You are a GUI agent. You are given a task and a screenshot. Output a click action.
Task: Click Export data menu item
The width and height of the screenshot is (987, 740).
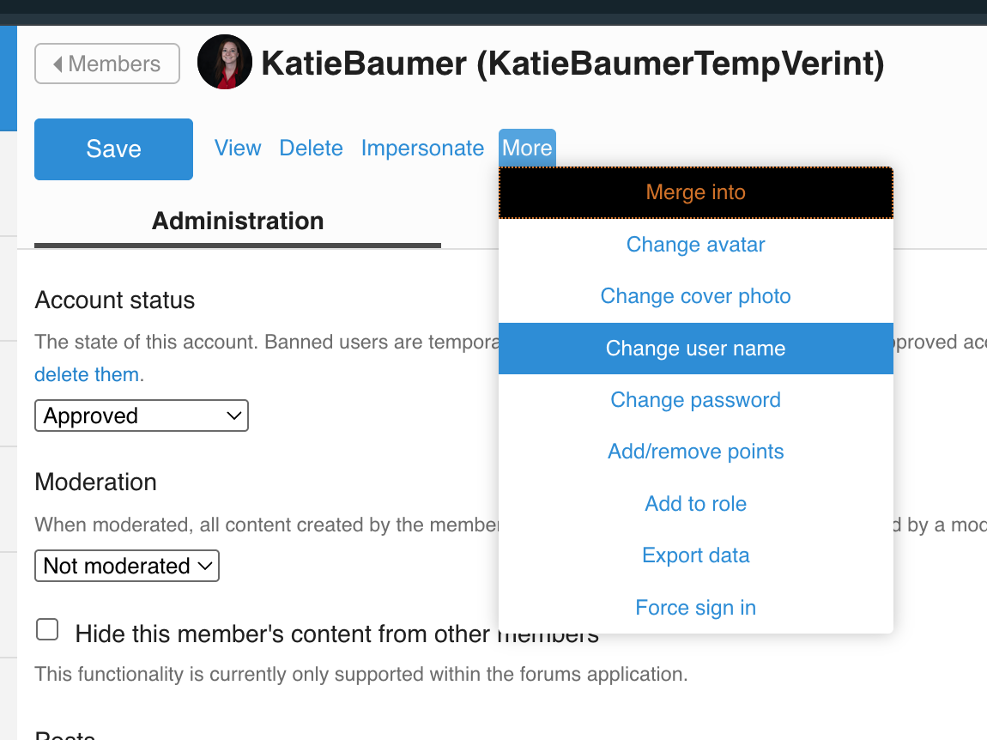695,555
